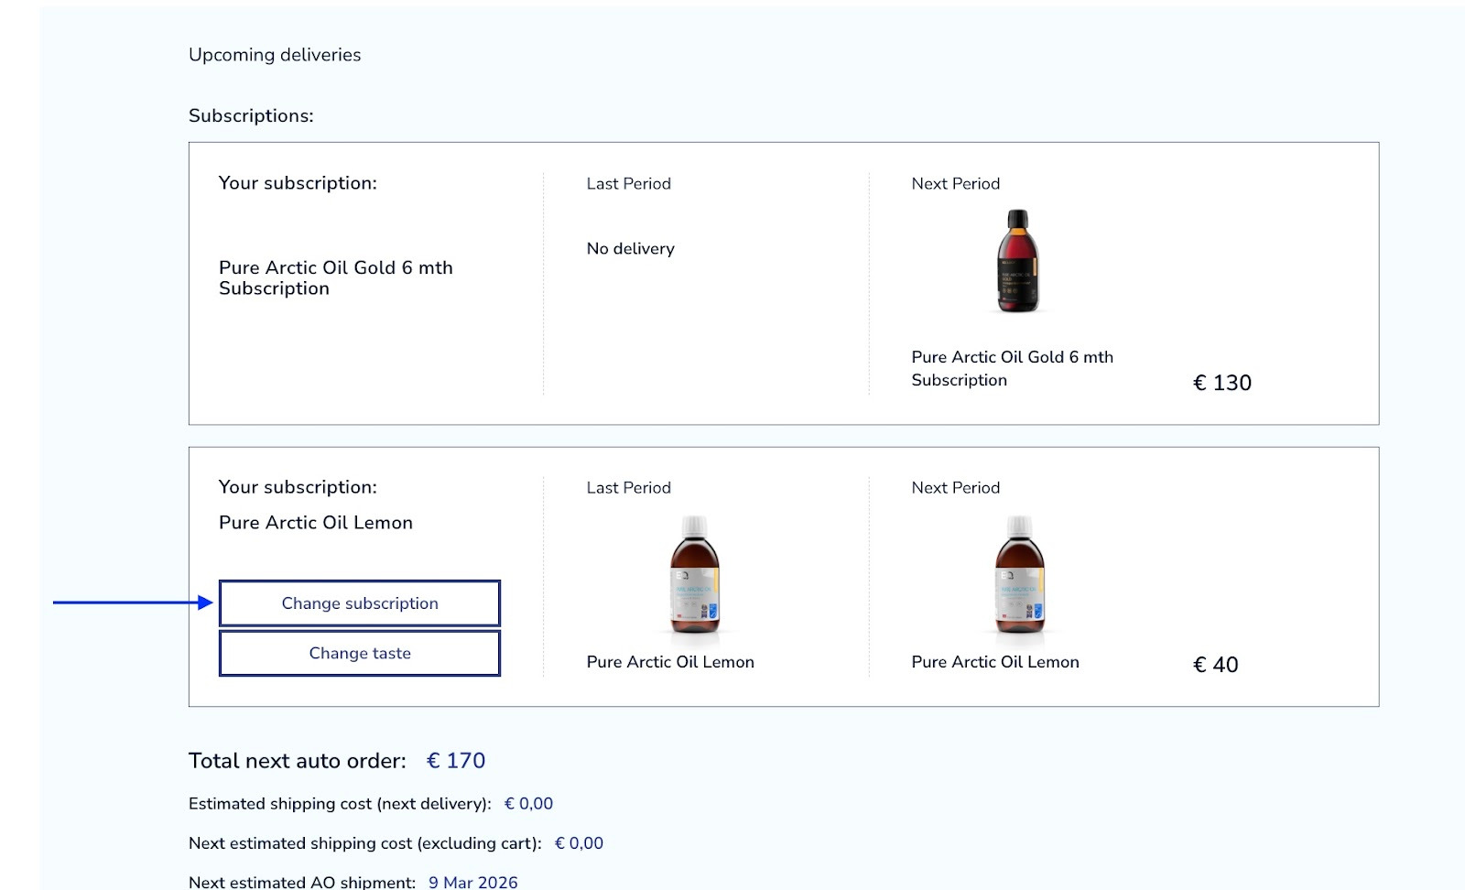1465x890 pixels.
Task: Click the Last Period header in Gold card
Action: click(629, 183)
